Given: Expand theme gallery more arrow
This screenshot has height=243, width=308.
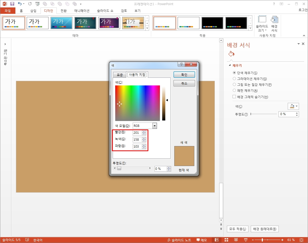Looking at the screenshot, I should 147,28.
